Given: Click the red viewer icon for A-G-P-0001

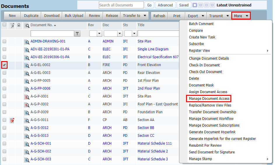Looking at the screenshot, I should pyautogui.click(x=27, y=97).
